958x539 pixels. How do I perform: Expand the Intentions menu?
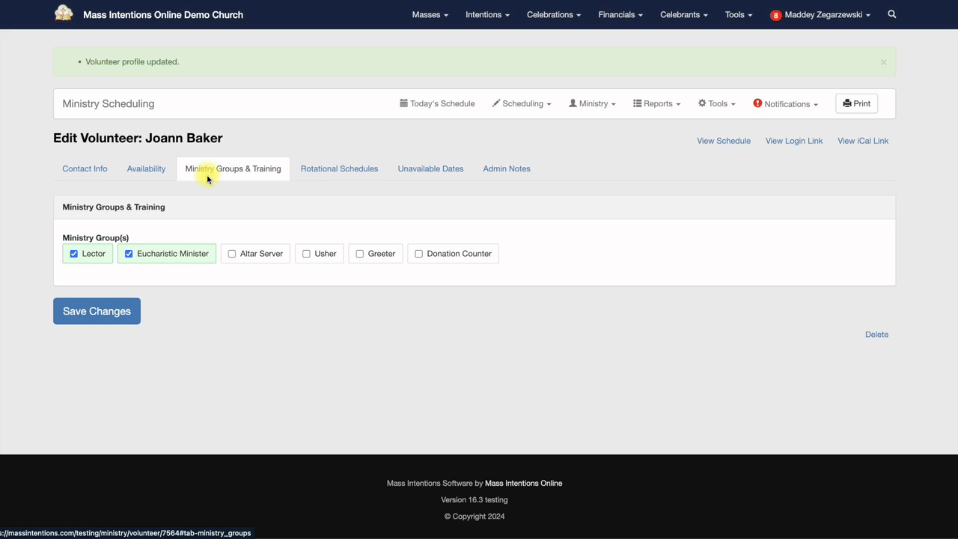[487, 15]
